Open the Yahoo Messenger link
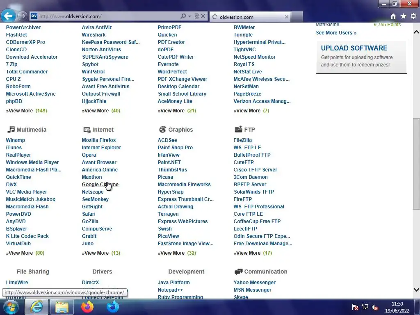 click(254, 283)
